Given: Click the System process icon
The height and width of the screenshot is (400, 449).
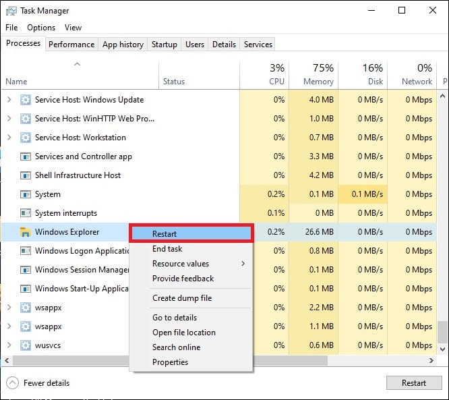Looking at the screenshot, I should [x=26, y=194].
